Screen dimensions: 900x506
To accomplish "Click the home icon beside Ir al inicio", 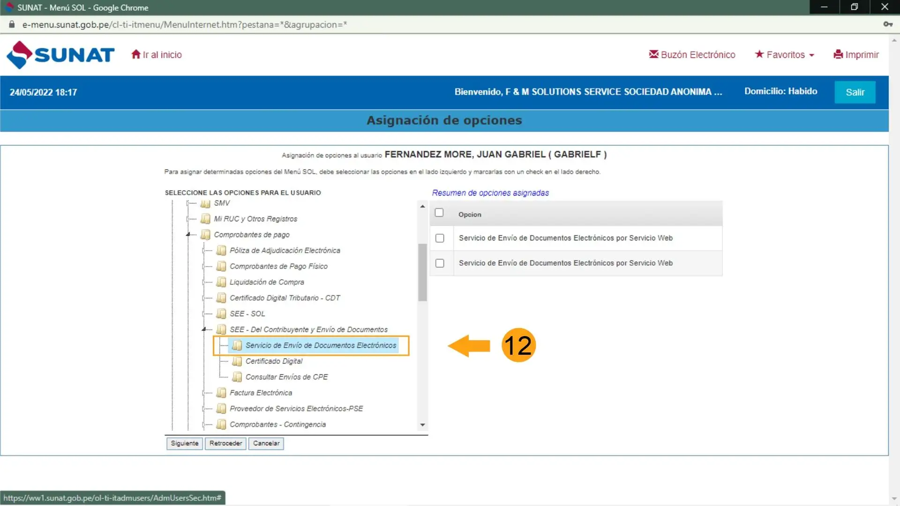I will pos(136,54).
